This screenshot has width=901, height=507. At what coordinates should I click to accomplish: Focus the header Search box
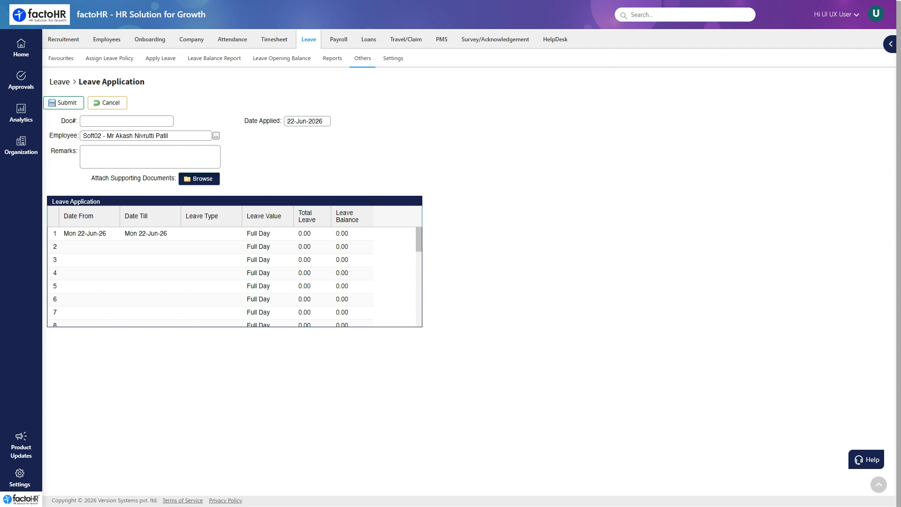point(685,15)
